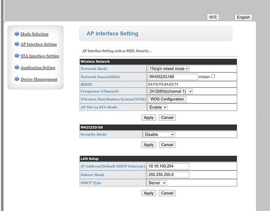Open the DHCP Type dropdown
This screenshot has width=270, height=211.
click(x=157, y=183)
